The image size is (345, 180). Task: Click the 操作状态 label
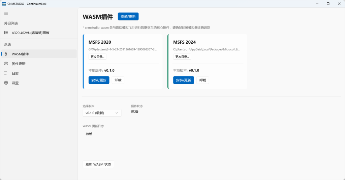[x=137, y=106]
